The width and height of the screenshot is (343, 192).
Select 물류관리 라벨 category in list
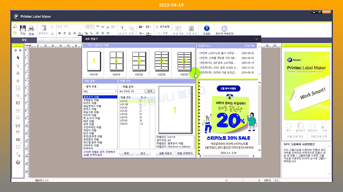[x=100, y=97]
